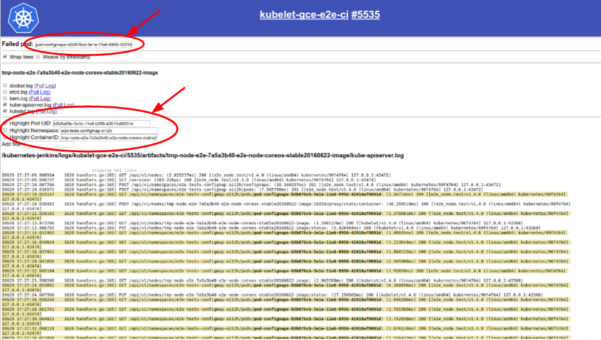
Task: Click the Highlight ContainerID text field
Action: (x=109, y=137)
